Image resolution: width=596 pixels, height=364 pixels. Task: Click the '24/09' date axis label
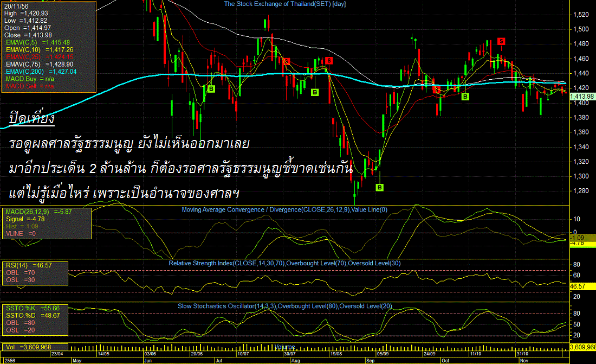pos(430,354)
